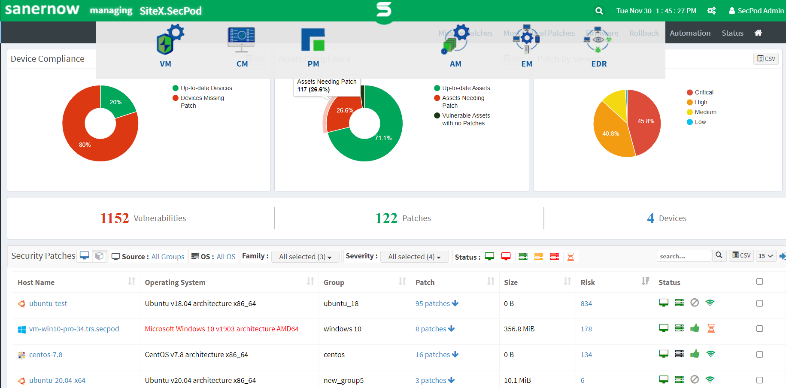Click hourglass status icon in vm-win10-pro-34 row
This screenshot has width=786, height=388.
711,328
